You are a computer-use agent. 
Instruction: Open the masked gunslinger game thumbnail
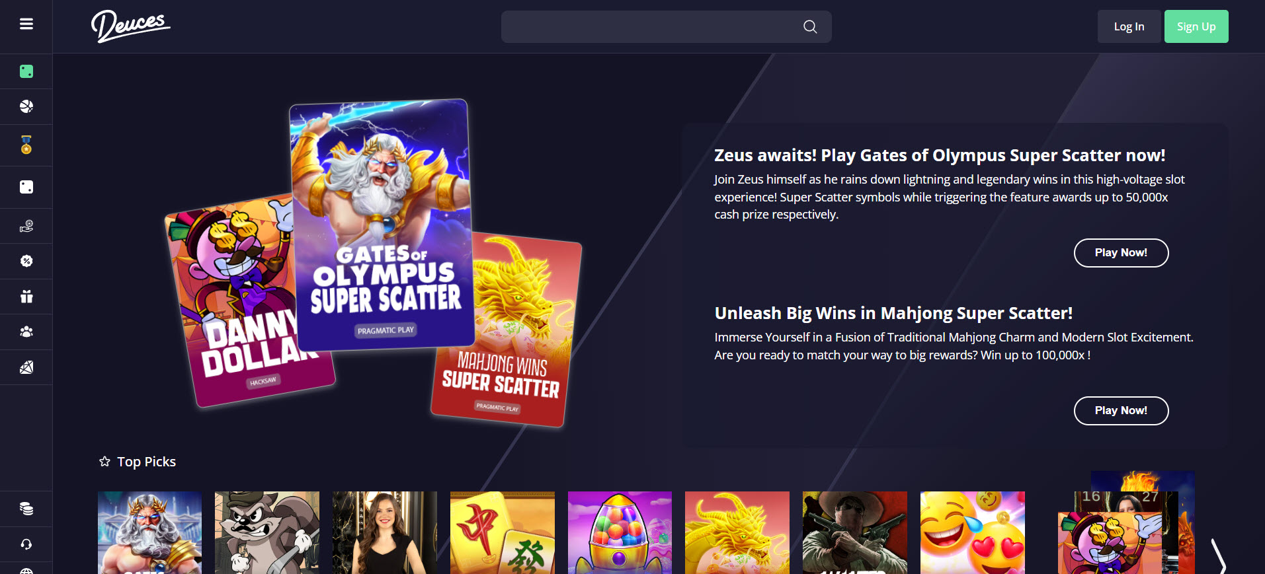point(855,532)
